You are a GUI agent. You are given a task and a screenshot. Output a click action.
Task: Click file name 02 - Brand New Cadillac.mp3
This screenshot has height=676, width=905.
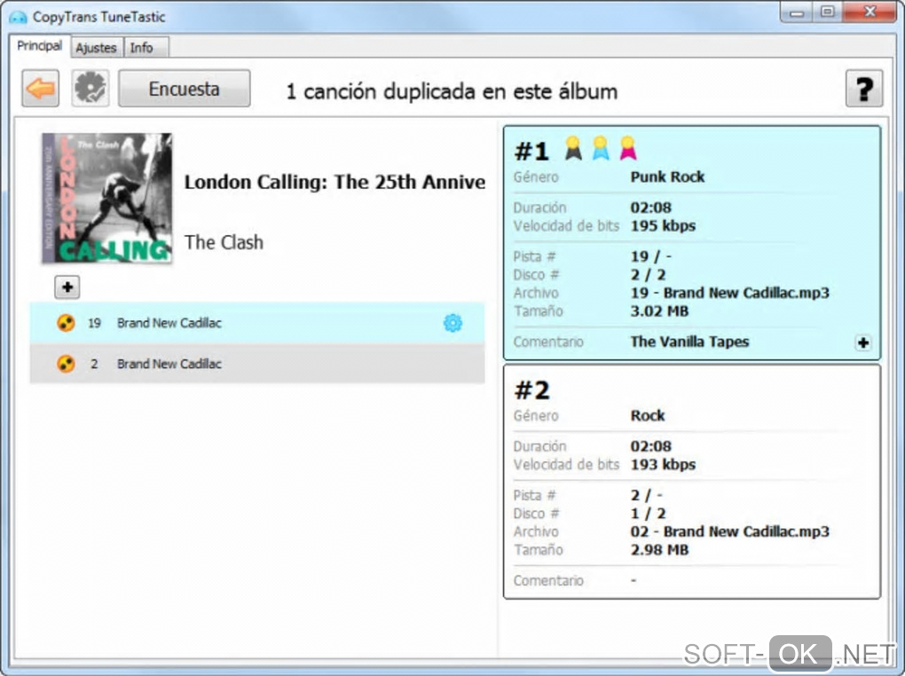click(x=729, y=531)
